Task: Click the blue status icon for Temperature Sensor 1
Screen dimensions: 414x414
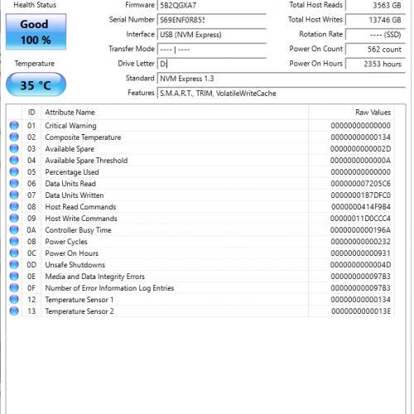Action: 14,299
